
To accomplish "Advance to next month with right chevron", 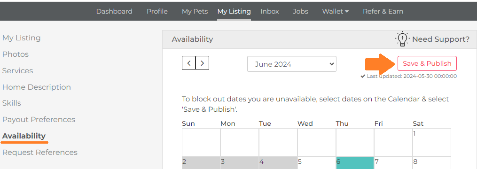I will [x=202, y=63].
